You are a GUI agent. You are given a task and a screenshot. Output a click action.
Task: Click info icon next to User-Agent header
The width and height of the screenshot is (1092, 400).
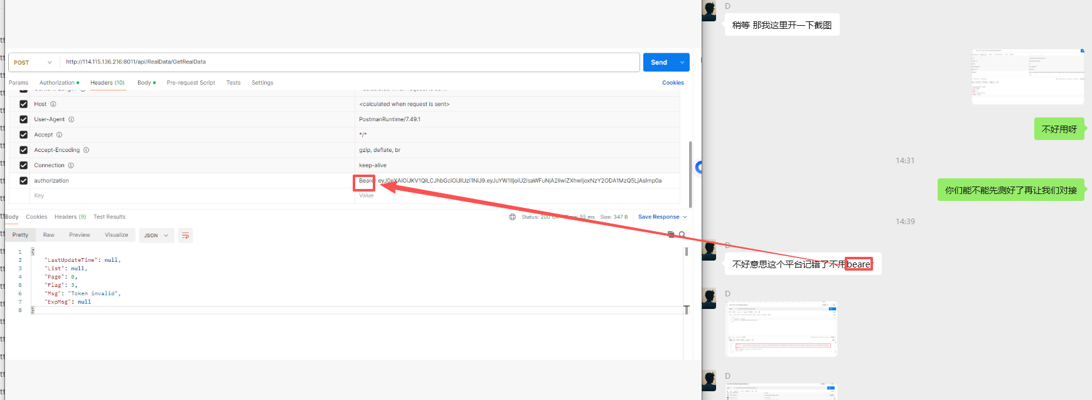pos(72,119)
